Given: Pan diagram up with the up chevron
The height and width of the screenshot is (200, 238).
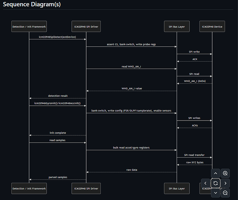Looking at the screenshot, I should click(x=216, y=173).
